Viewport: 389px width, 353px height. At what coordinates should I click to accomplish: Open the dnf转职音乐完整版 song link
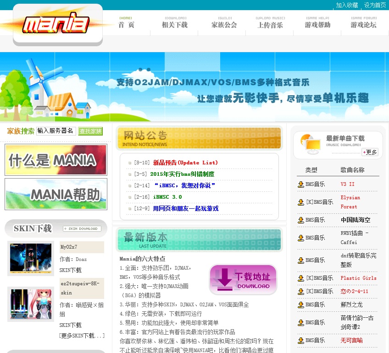pyautogui.click(x=358, y=261)
